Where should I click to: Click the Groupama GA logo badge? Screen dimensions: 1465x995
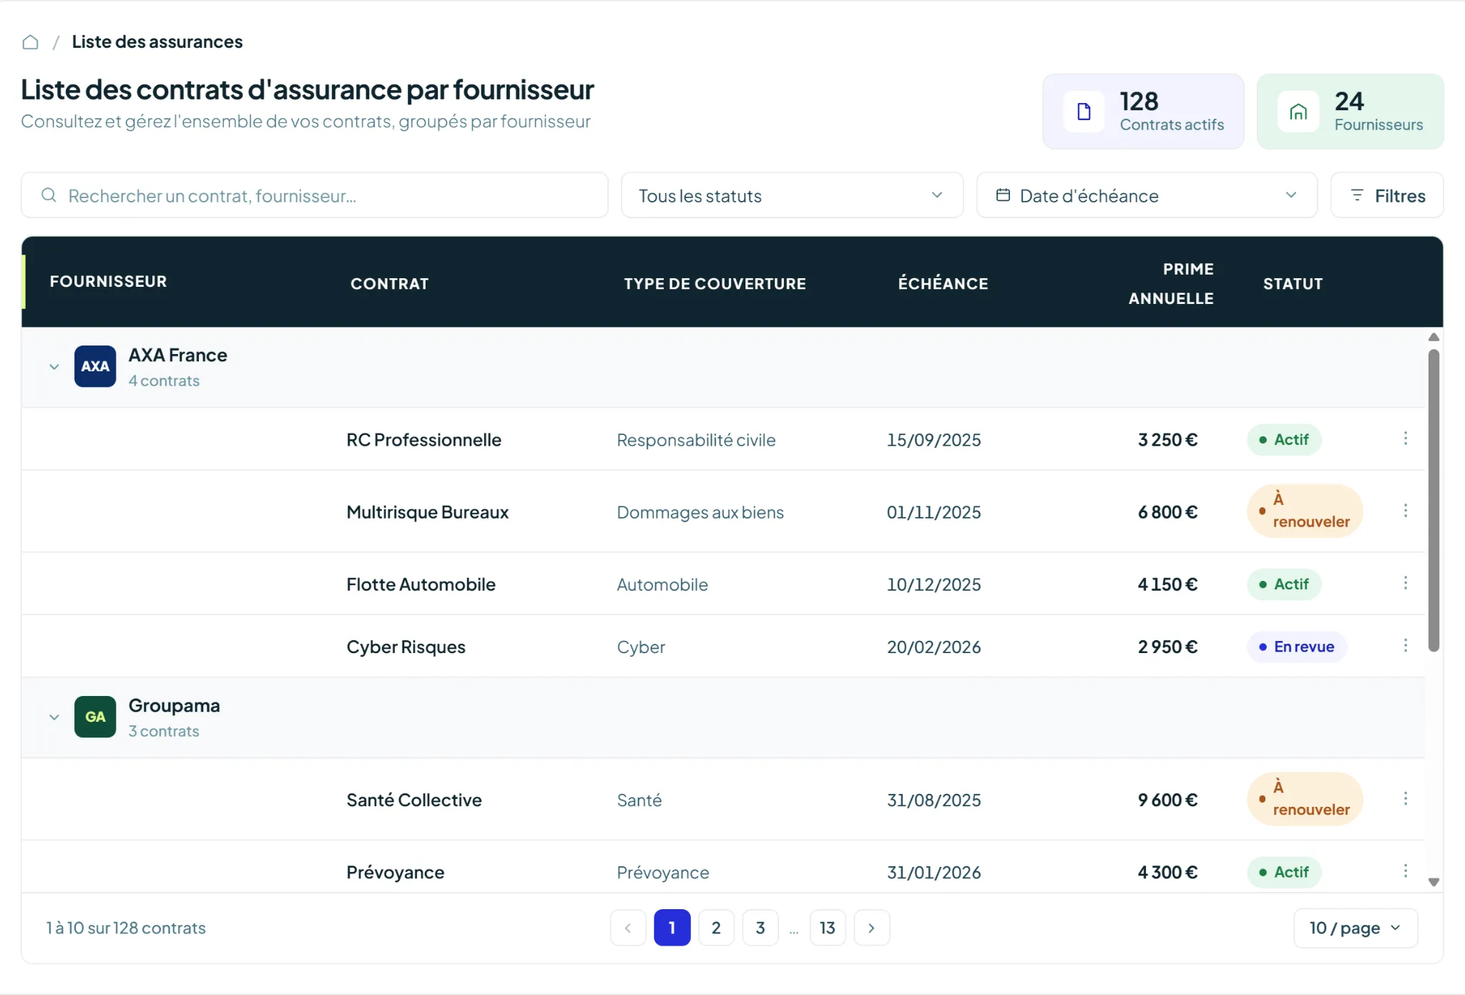(95, 717)
